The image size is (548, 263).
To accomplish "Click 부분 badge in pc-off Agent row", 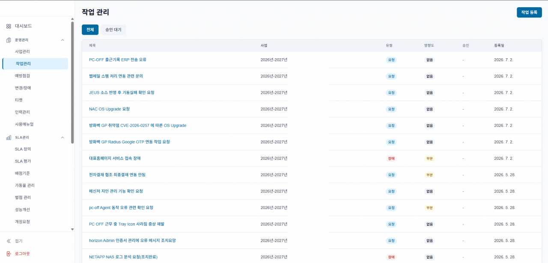I will pyautogui.click(x=429, y=208).
